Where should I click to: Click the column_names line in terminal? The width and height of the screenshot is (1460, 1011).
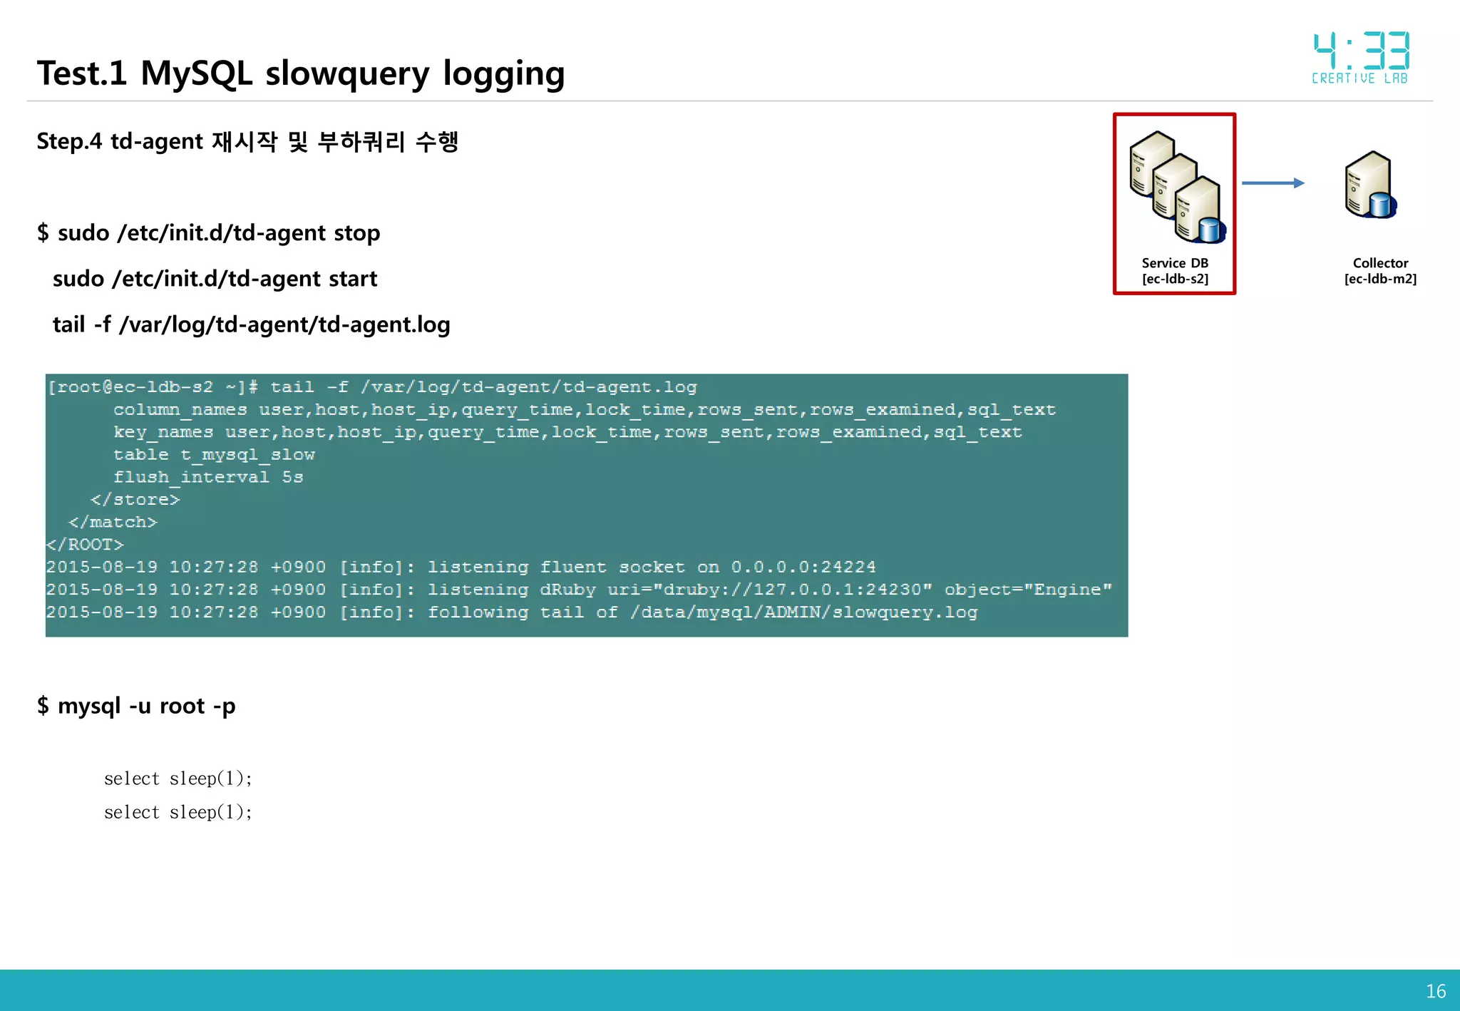click(x=584, y=410)
